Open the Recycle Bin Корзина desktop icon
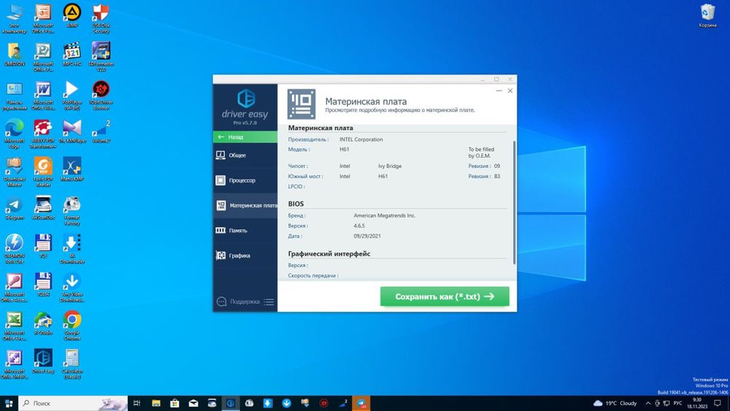730x411 pixels. point(707,15)
